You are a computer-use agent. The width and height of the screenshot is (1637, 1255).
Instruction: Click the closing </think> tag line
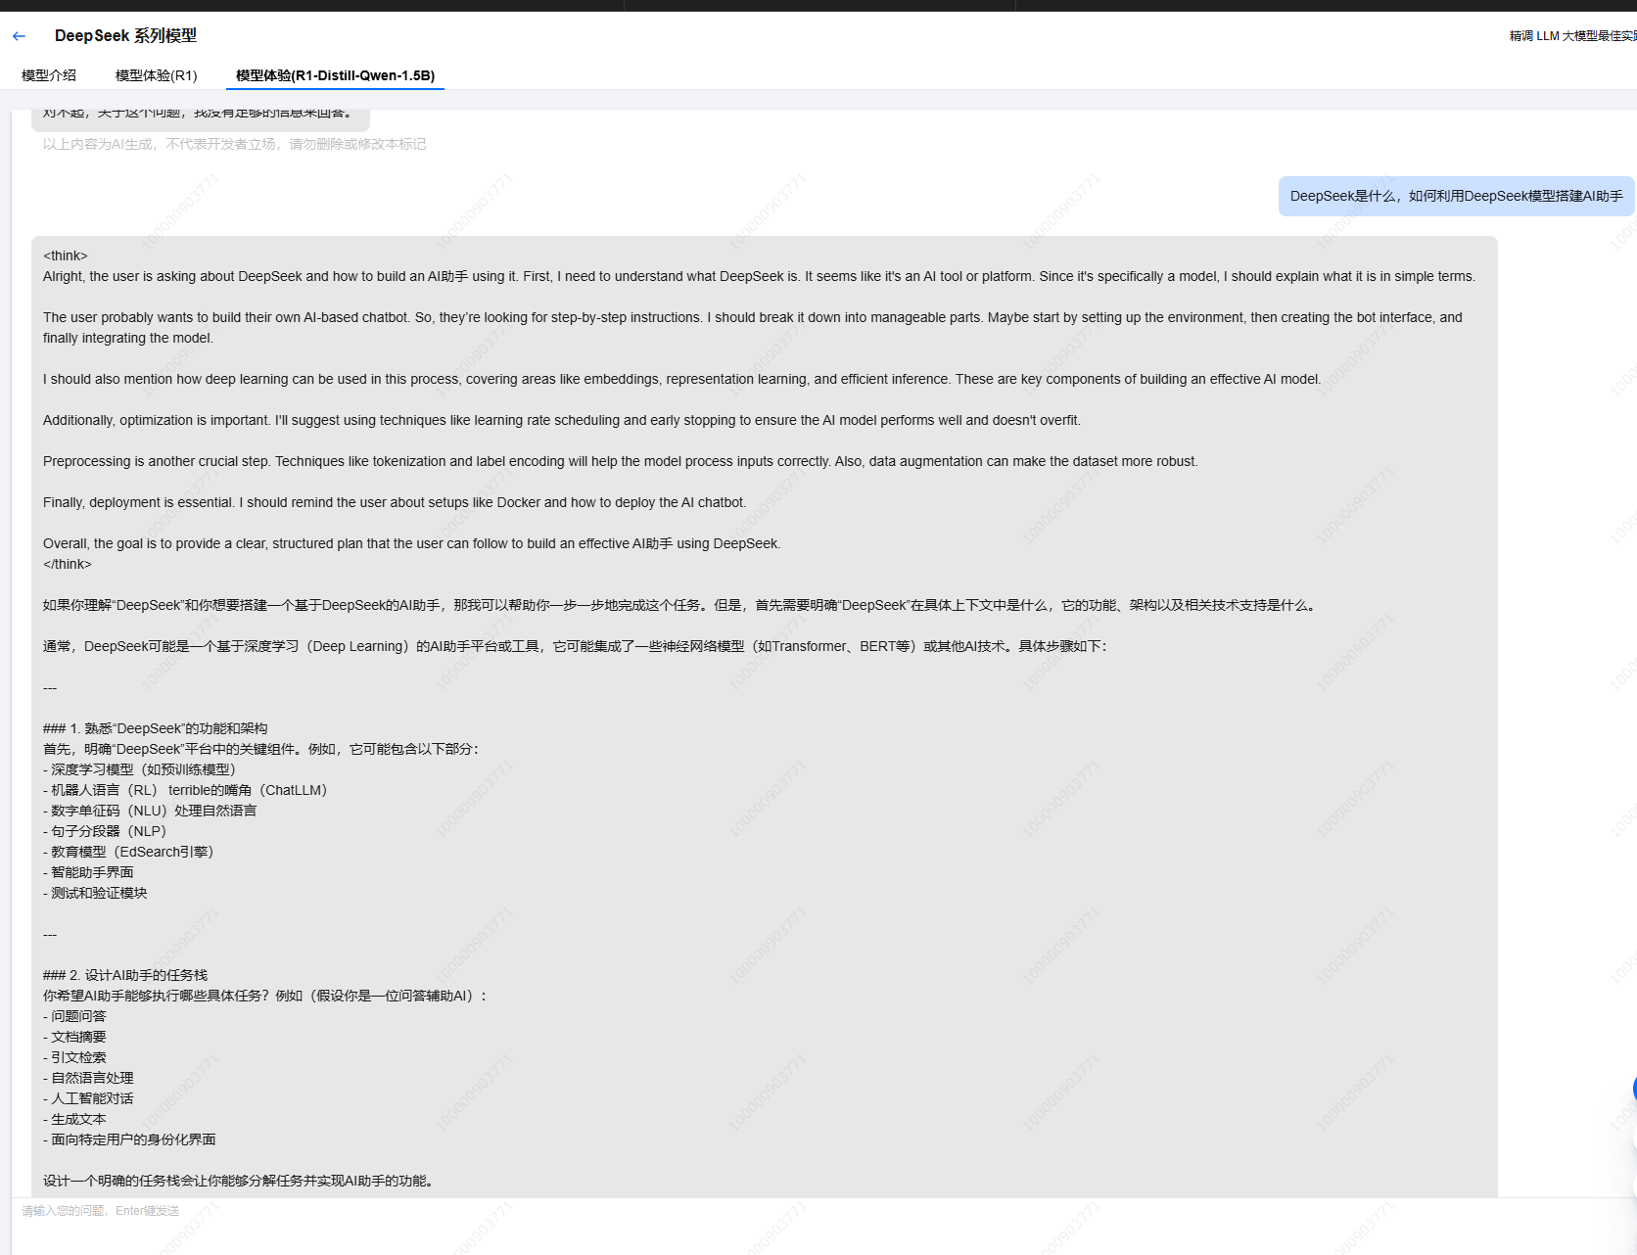tap(68, 564)
